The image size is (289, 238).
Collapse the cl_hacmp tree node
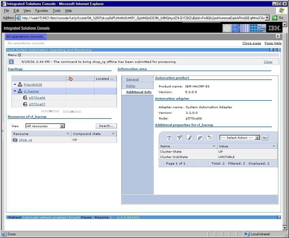pyautogui.click(x=15, y=91)
